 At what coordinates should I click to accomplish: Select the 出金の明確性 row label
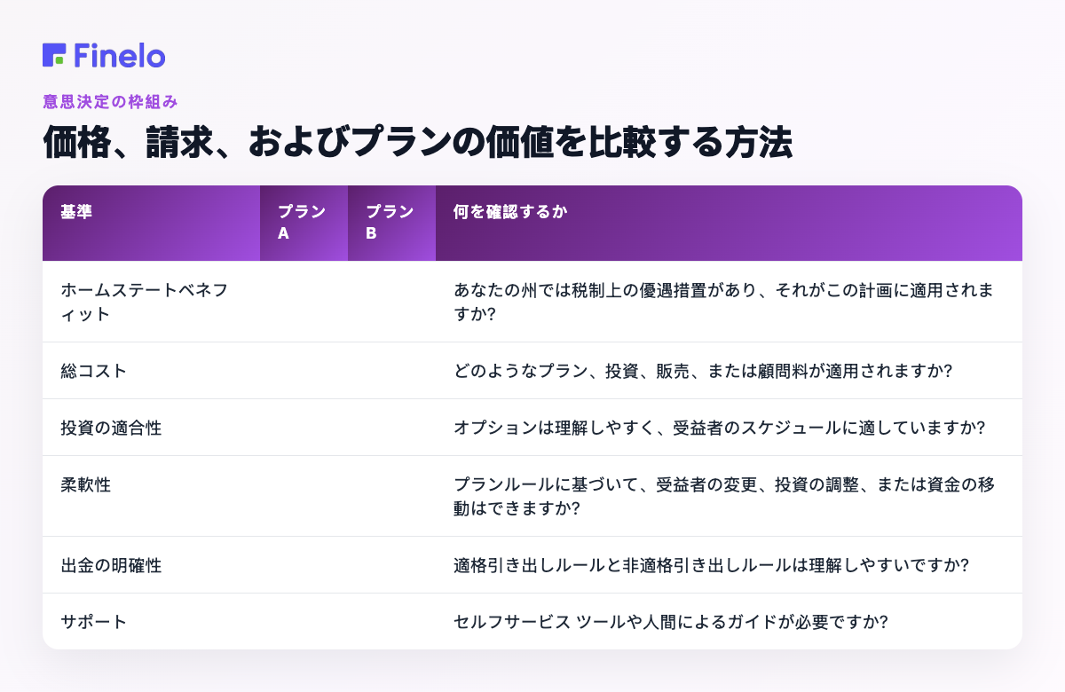[x=110, y=564]
